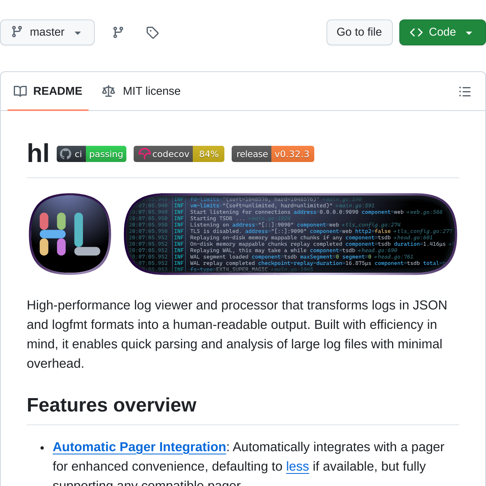This screenshot has height=486, width=486.
Task: Click the Features overview heading
Action: pos(111,405)
